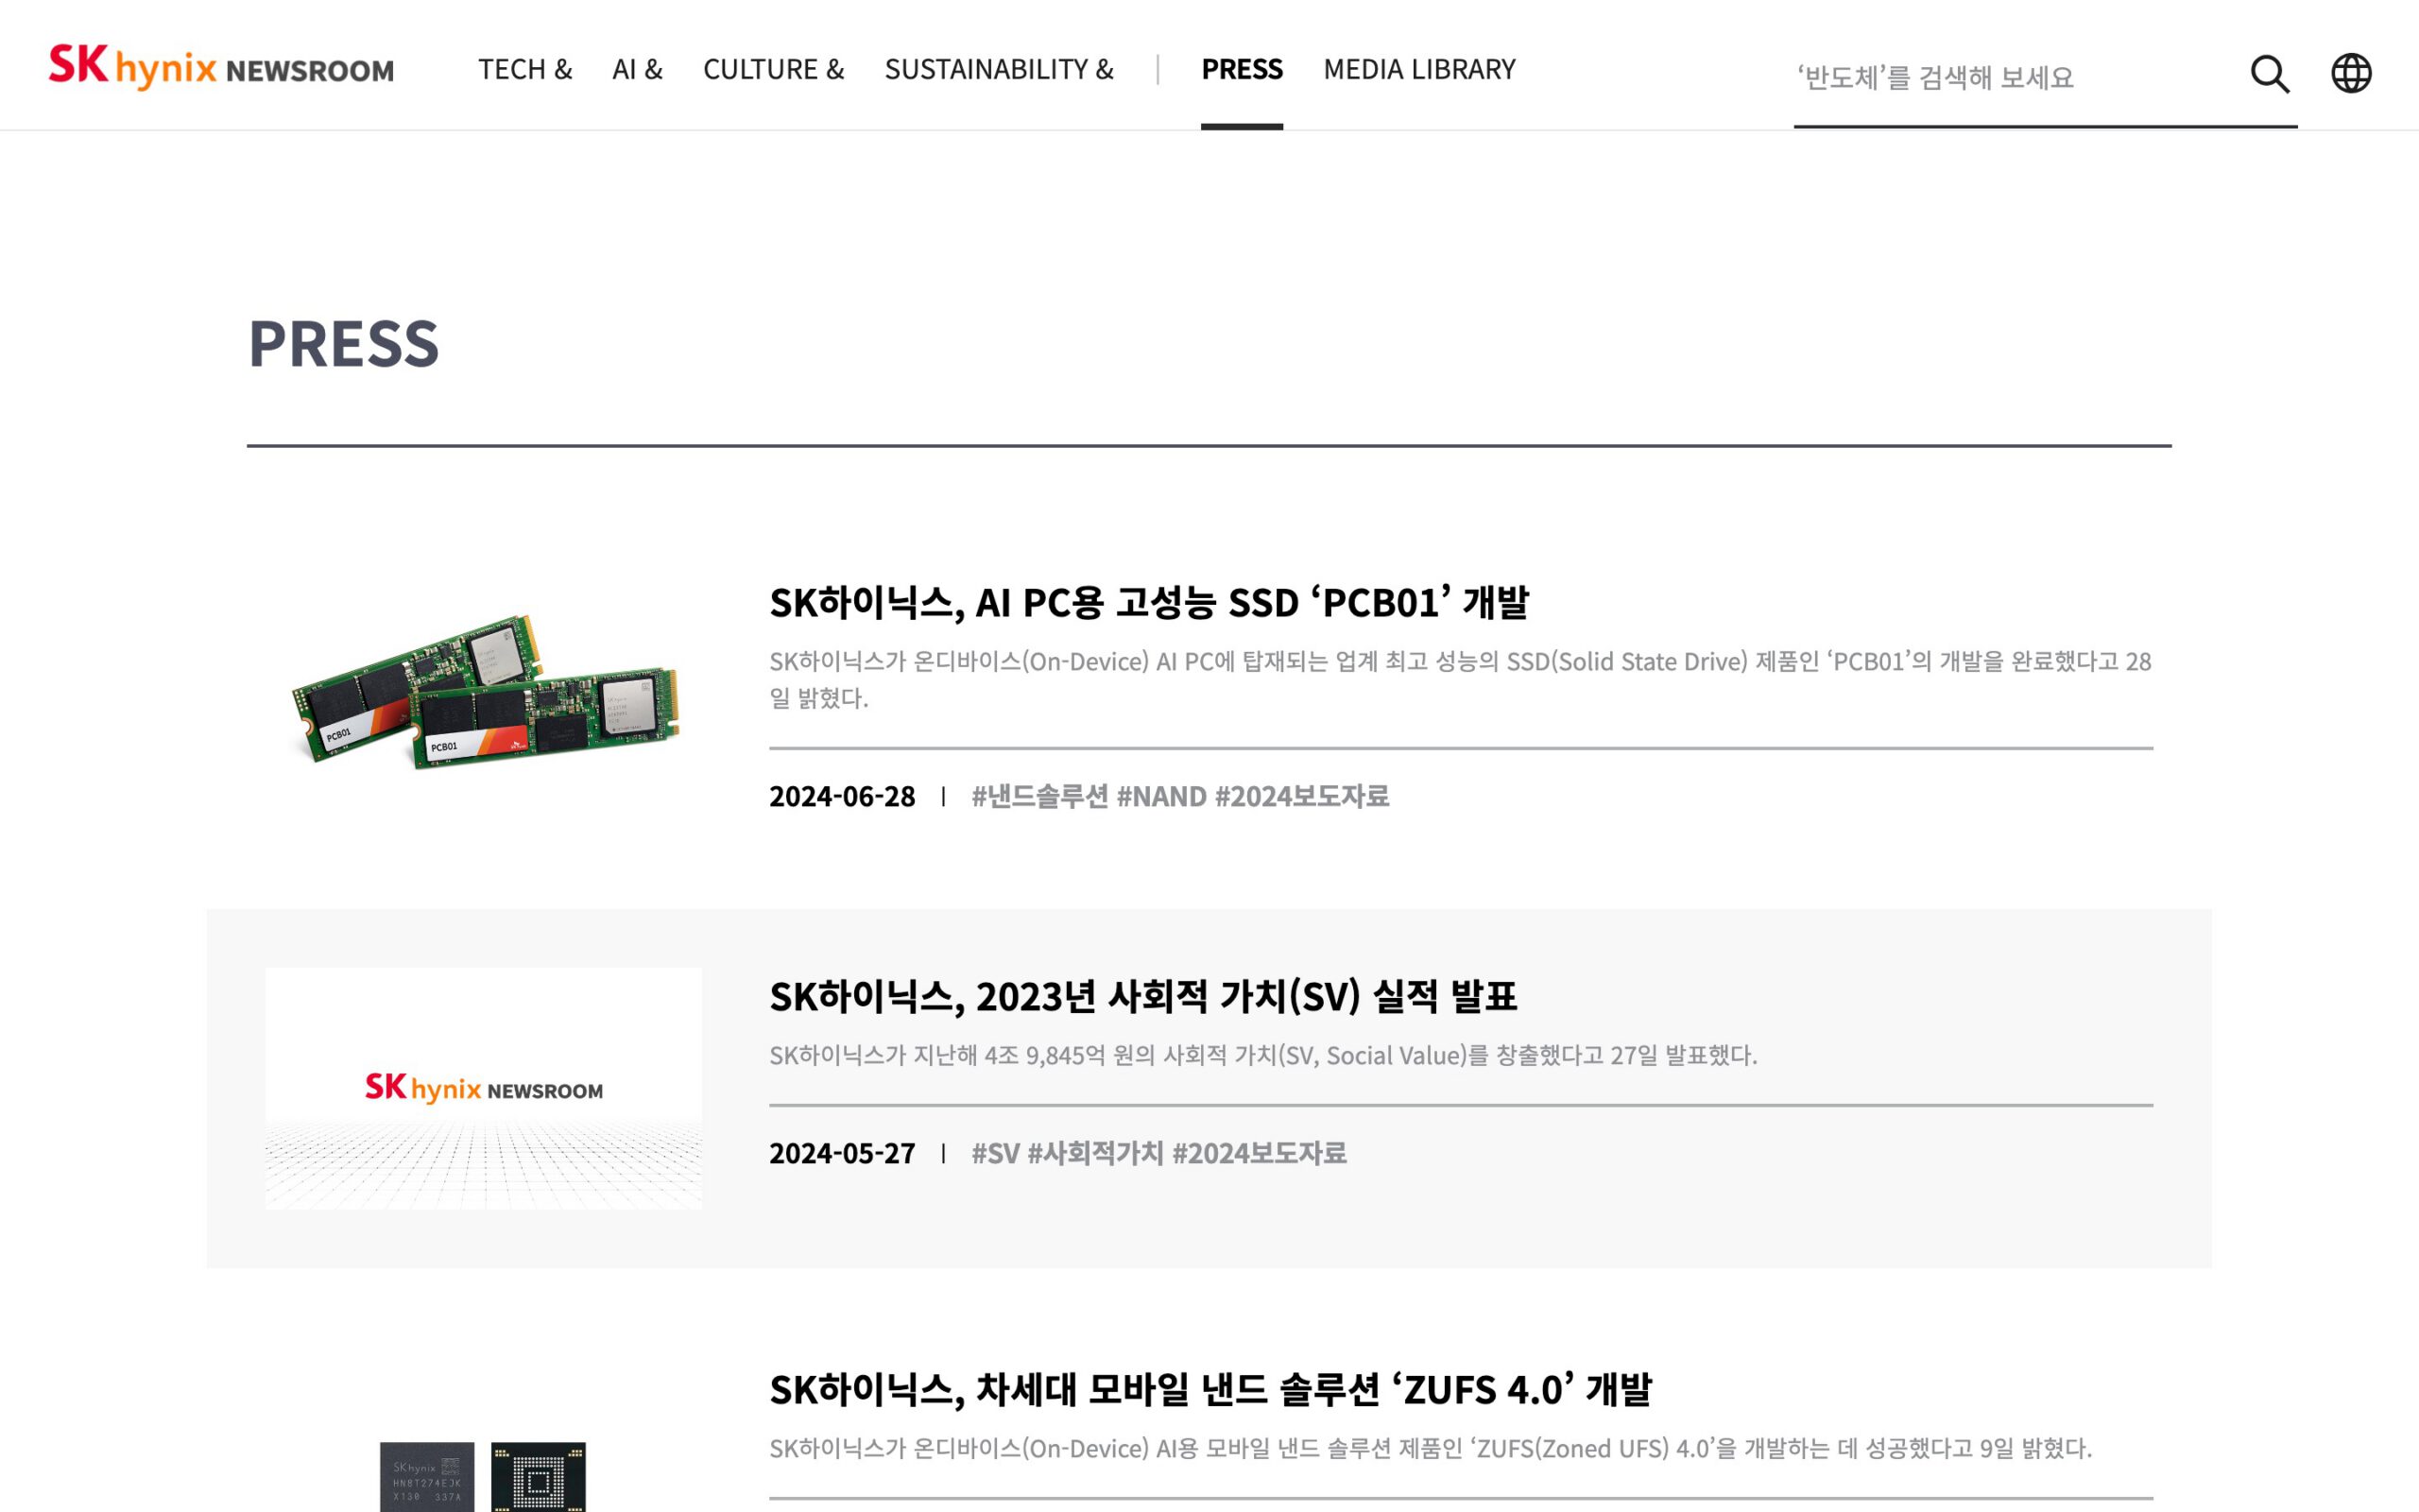The width and height of the screenshot is (2419, 1512).
Task: Click the #SV #사회적가치 #2024보도자료 hashtags
Action: (x=1158, y=1153)
